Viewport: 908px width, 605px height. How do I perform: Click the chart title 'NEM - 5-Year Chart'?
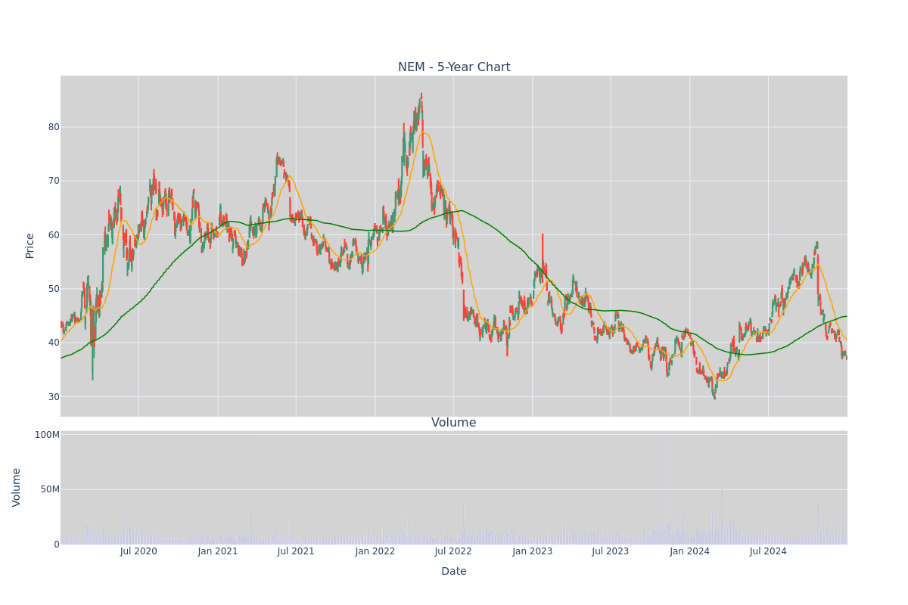point(454,67)
